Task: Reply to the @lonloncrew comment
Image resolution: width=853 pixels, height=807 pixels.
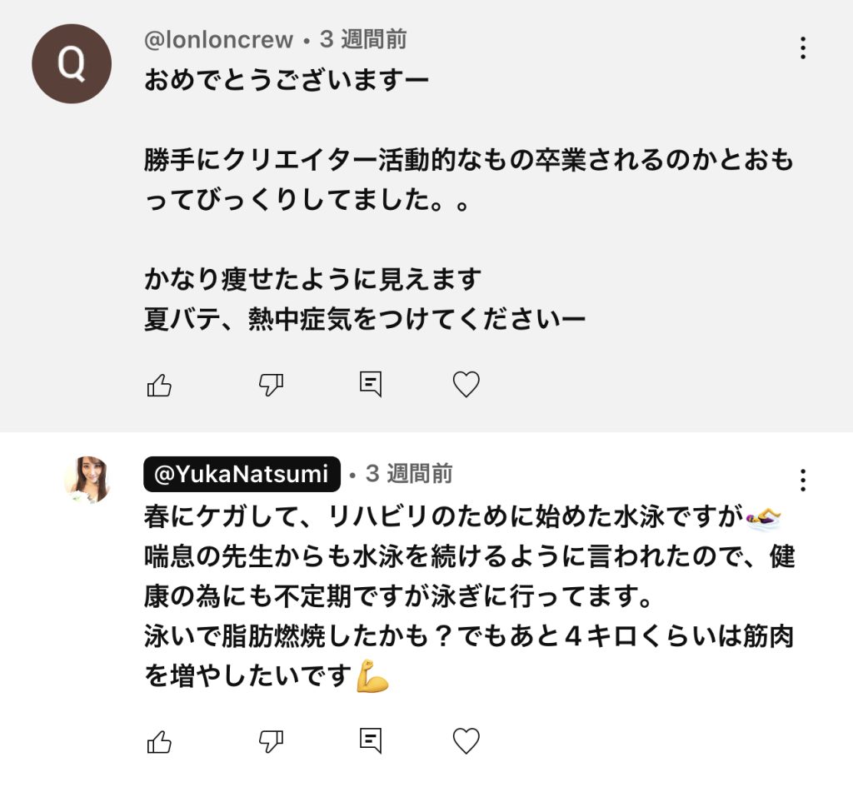Action: tap(371, 384)
